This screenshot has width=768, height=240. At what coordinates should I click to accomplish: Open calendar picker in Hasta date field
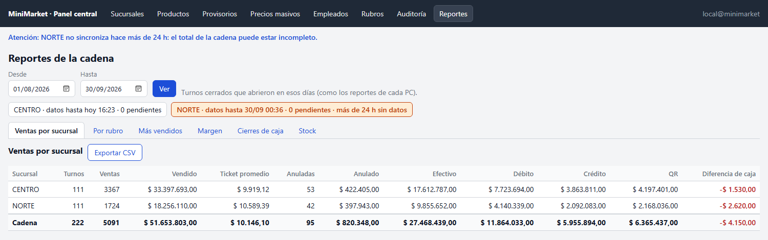pyautogui.click(x=138, y=89)
